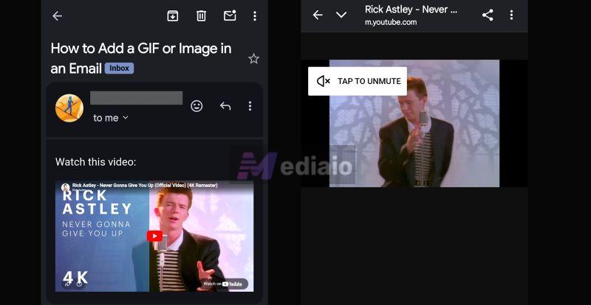Open the message's three-dot options
The height and width of the screenshot is (305, 591).
(250, 106)
